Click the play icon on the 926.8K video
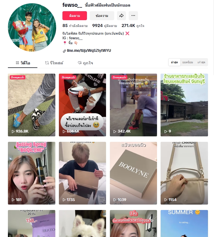Screen dimensions: 214x237 tap(13, 131)
